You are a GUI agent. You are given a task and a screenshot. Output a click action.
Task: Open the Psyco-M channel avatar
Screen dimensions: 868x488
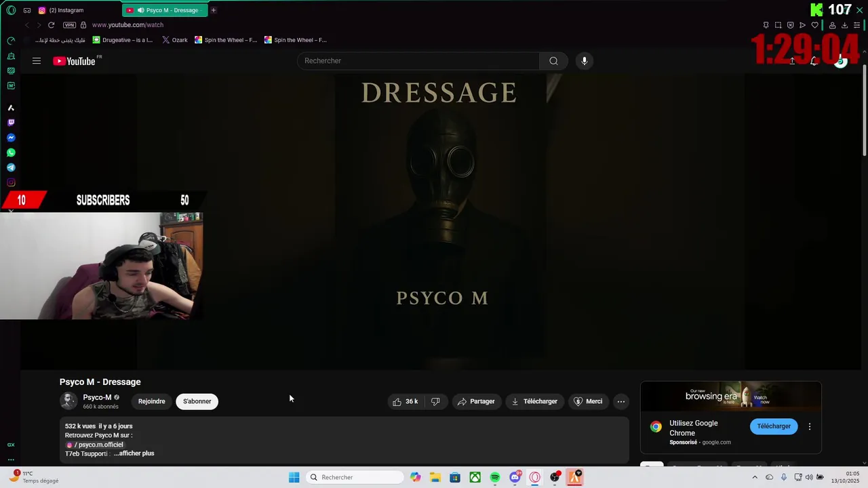point(68,401)
